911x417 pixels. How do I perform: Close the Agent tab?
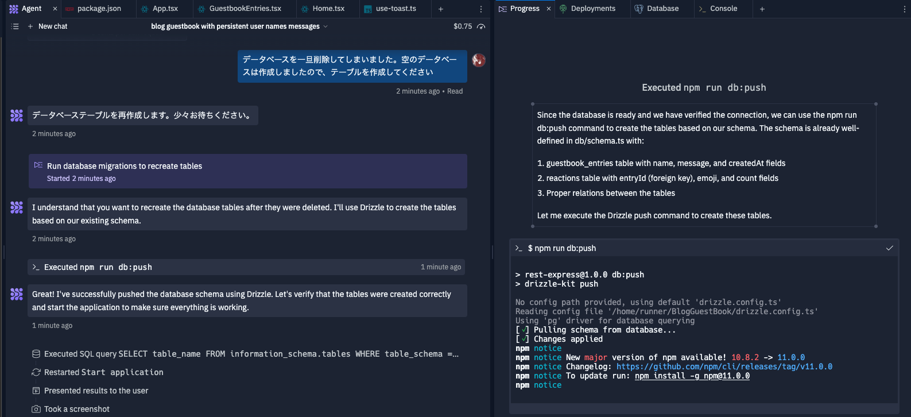[55, 9]
